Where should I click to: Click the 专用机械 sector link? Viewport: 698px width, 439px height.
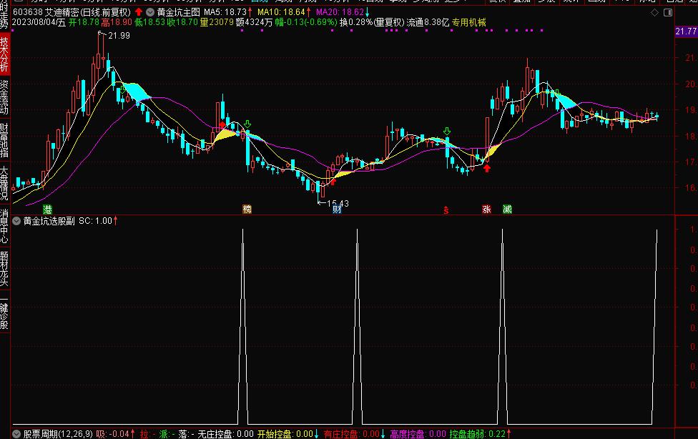tap(468, 22)
